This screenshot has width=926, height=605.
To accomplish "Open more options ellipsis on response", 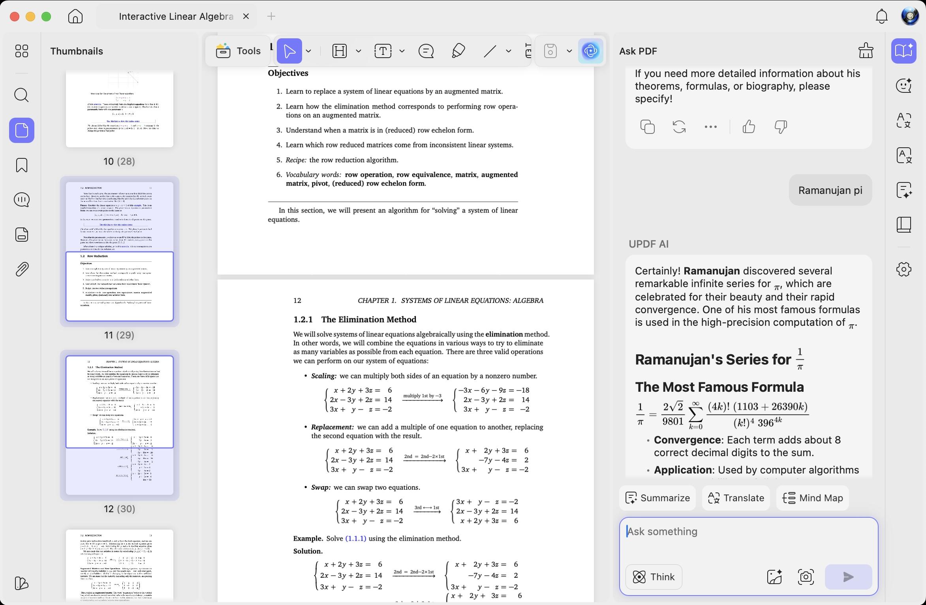I will pos(710,127).
